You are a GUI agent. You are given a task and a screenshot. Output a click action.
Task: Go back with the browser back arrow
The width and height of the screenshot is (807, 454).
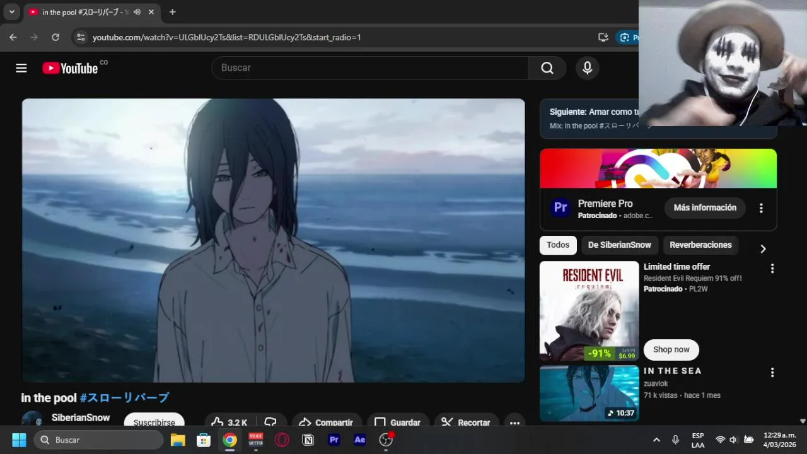coord(13,37)
